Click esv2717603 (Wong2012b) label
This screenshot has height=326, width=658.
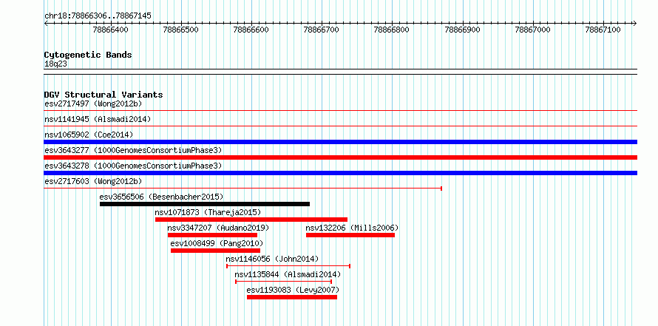pyautogui.click(x=93, y=181)
